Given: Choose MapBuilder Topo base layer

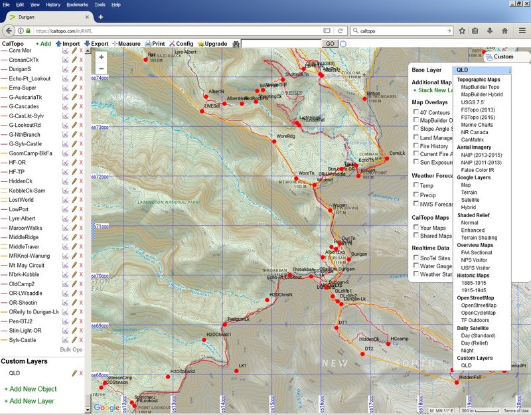Looking at the screenshot, I should point(480,87).
